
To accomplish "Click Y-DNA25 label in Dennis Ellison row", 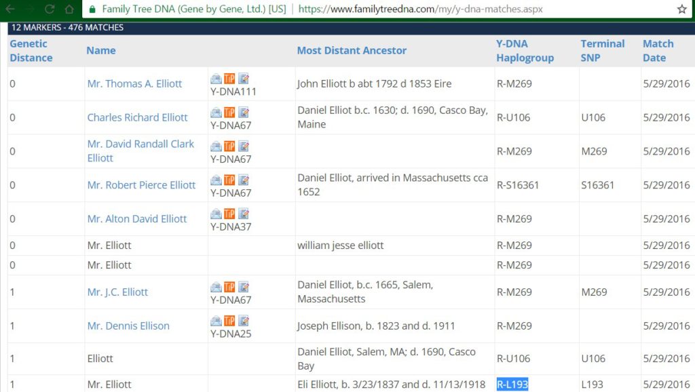I will coord(231,334).
